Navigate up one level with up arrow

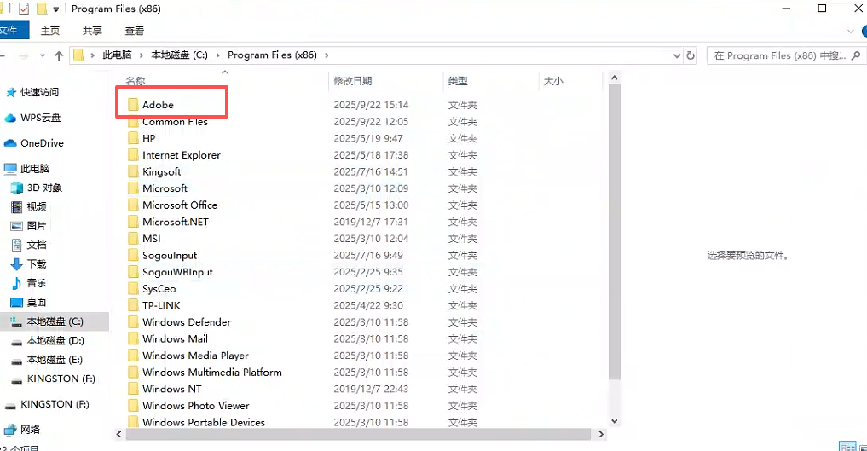click(59, 55)
